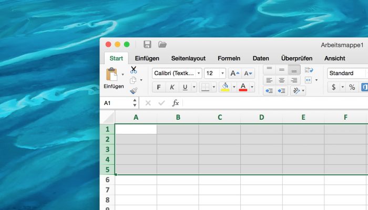Select row 3 header

click(x=107, y=149)
